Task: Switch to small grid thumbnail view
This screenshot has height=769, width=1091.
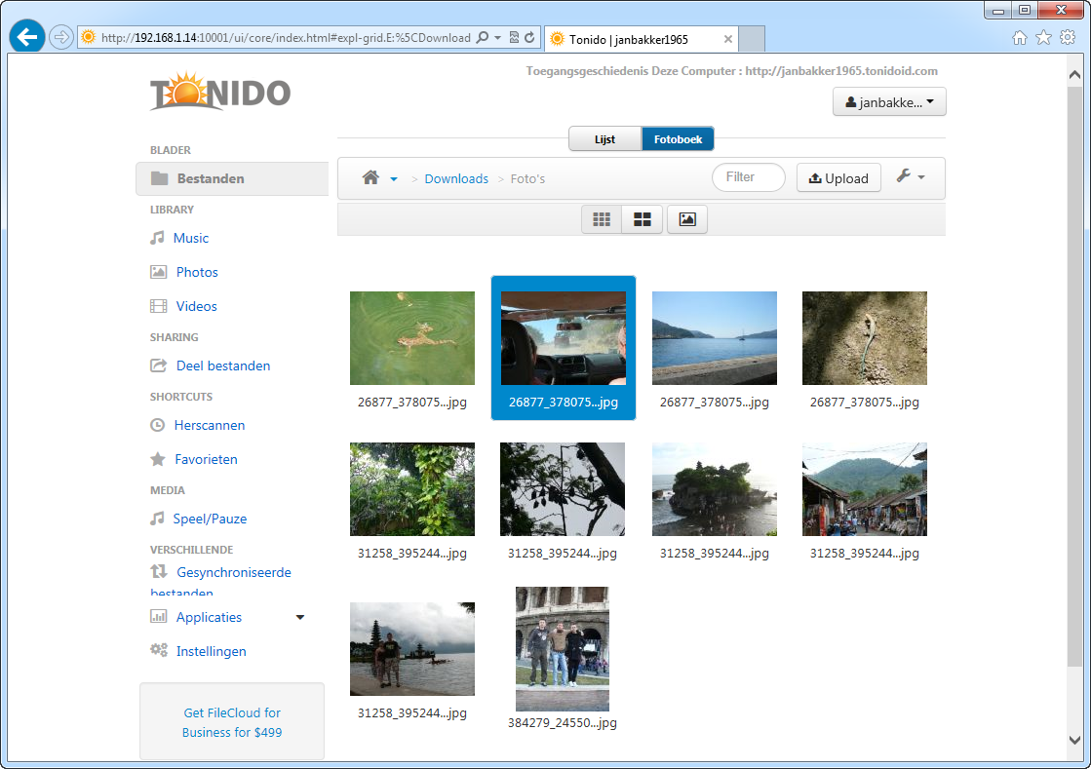Action: coord(602,219)
